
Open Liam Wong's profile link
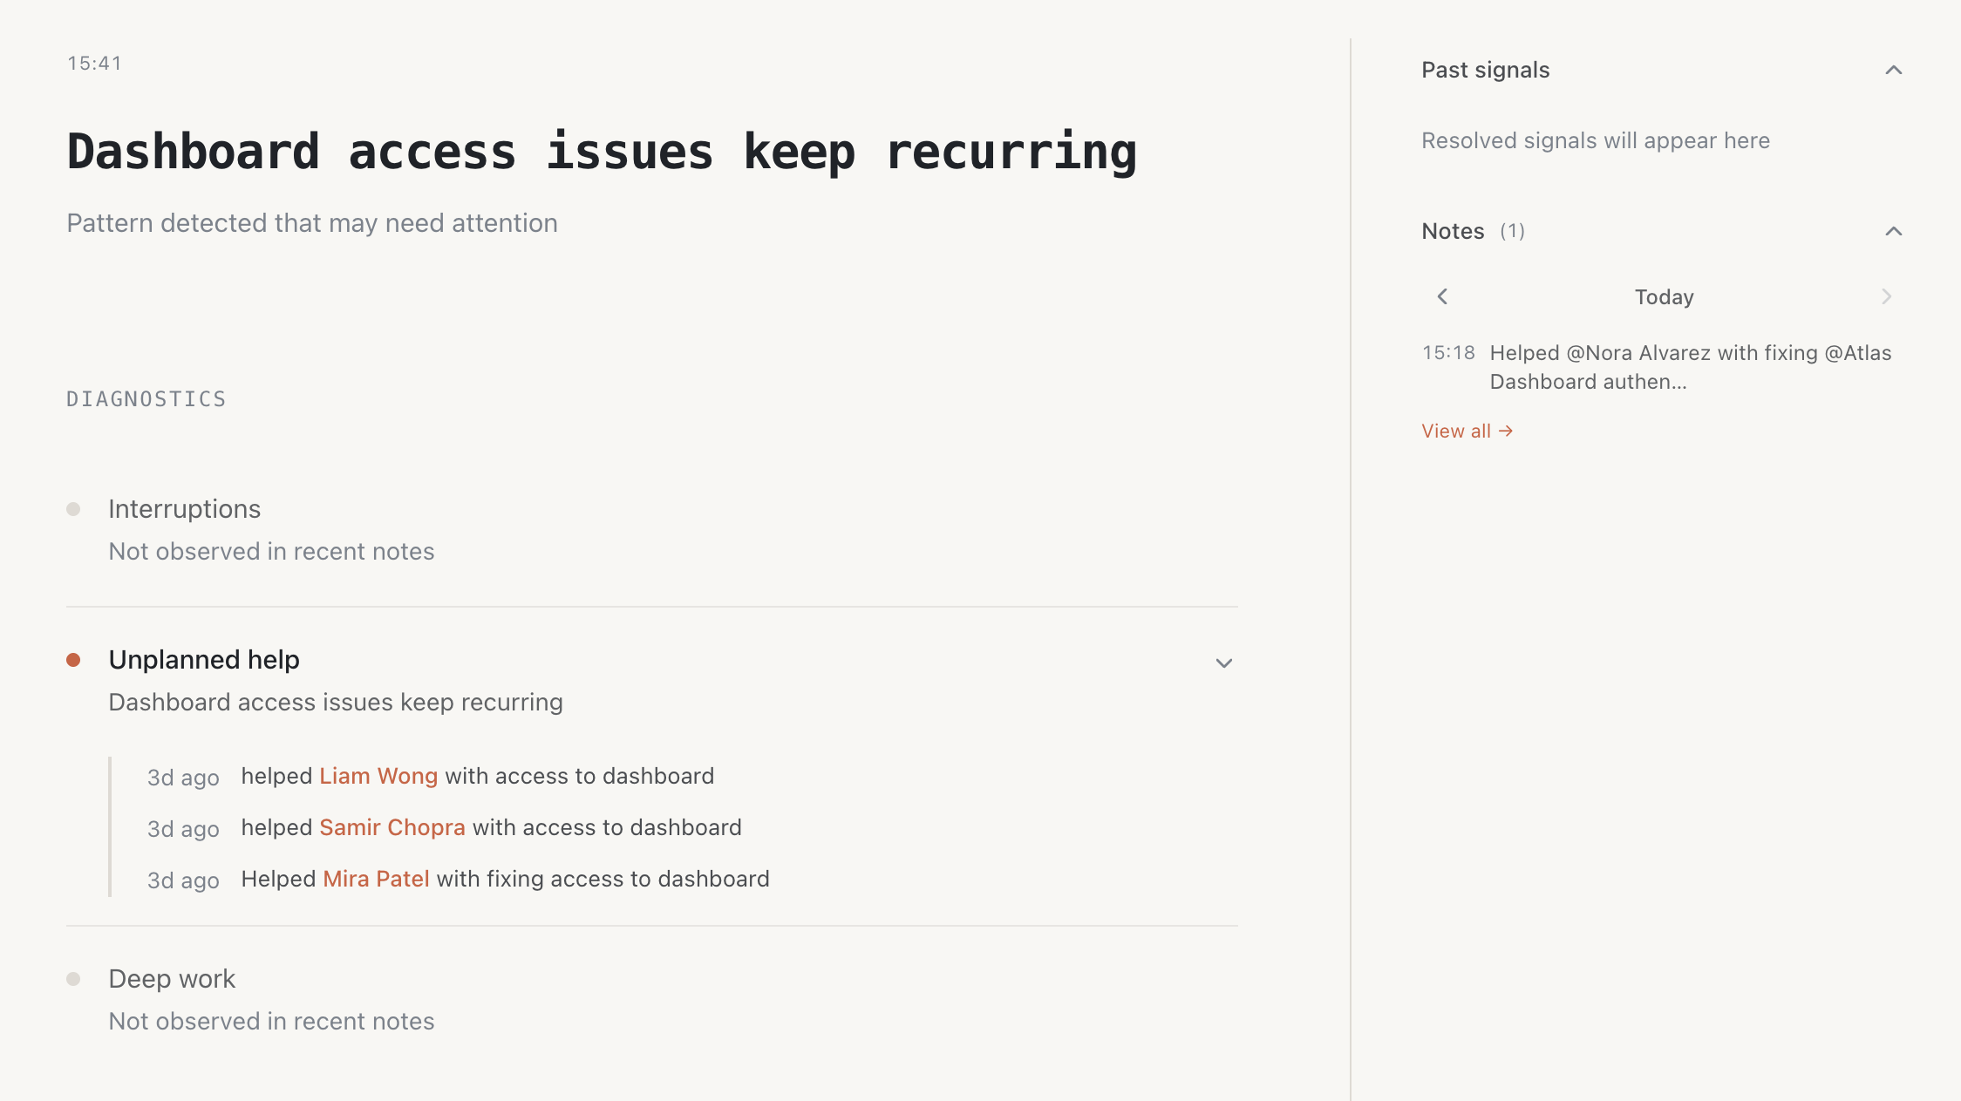click(x=378, y=775)
